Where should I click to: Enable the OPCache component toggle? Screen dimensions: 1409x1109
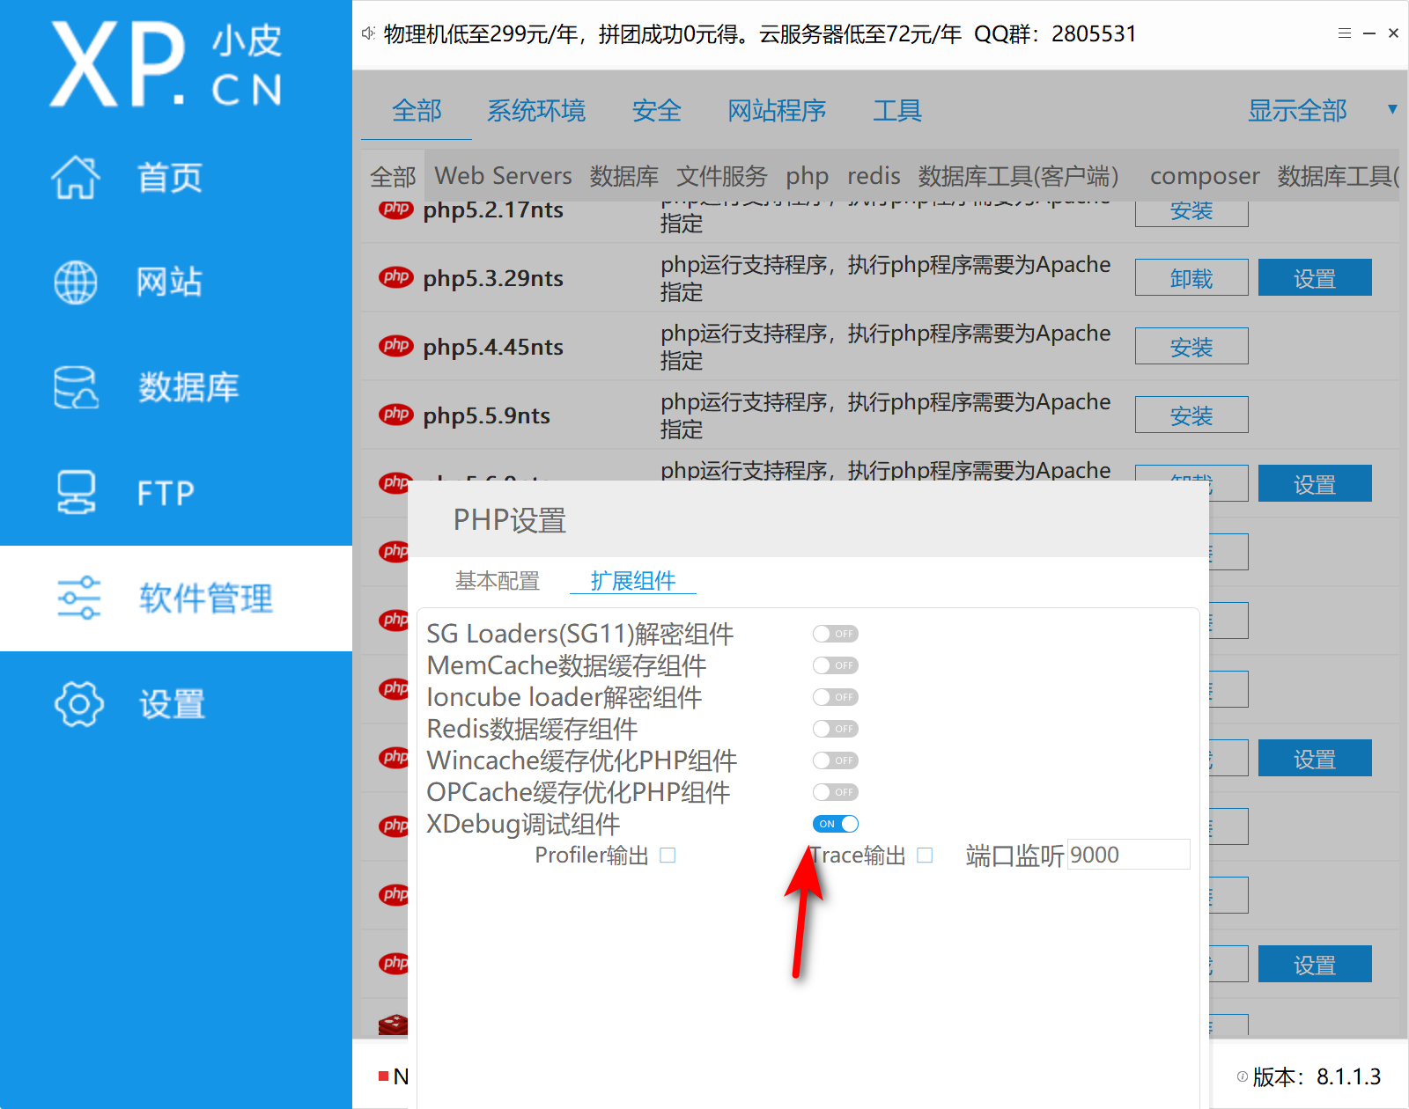pyautogui.click(x=835, y=792)
